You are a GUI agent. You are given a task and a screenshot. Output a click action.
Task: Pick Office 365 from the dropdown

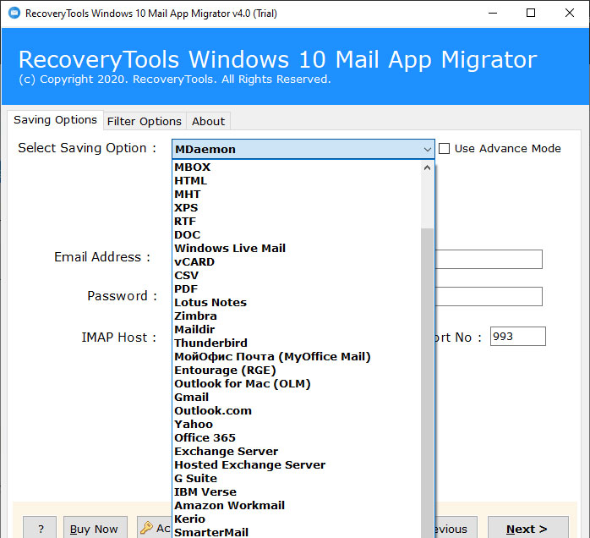tap(297, 438)
